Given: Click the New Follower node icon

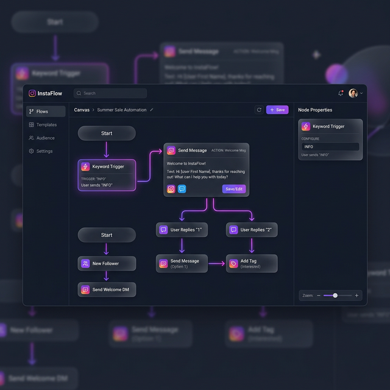Looking at the screenshot, I should click(x=85, y=263).
